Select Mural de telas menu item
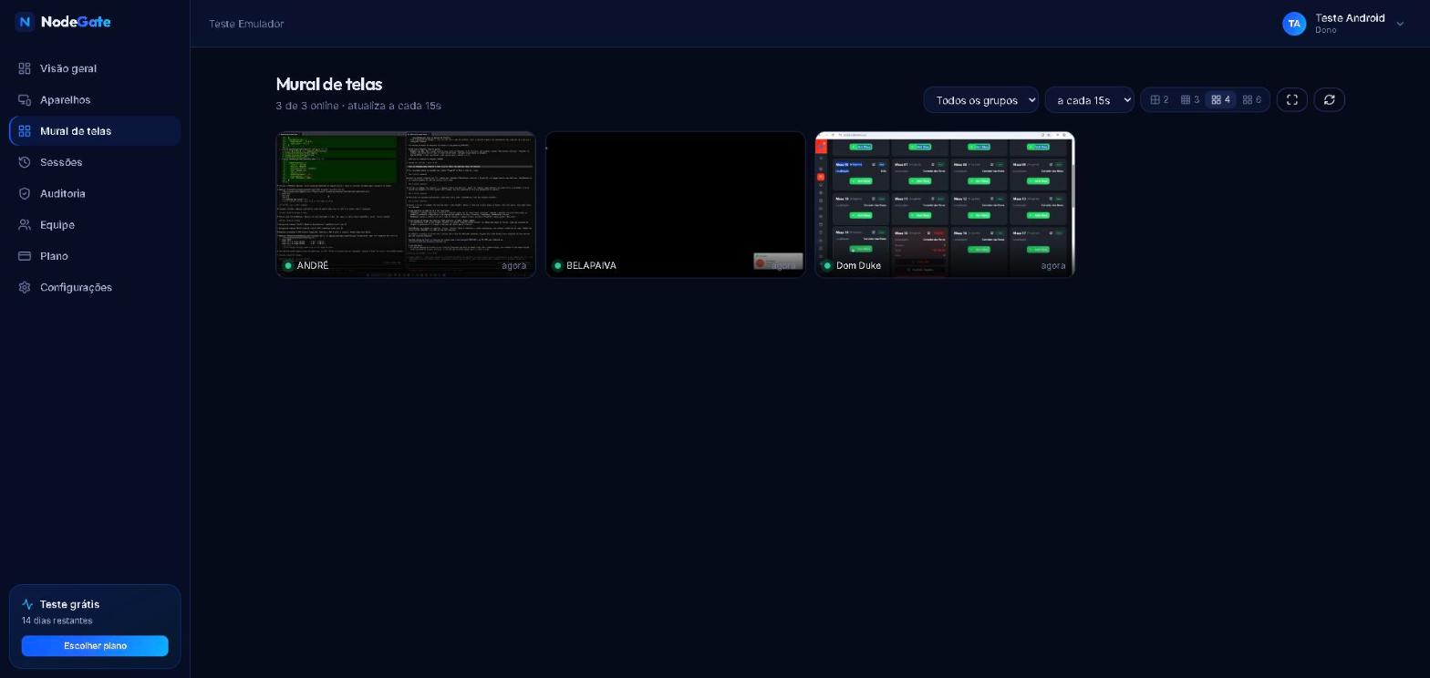The width and height of the screenshot is (1430, 678). pos(95,131)
